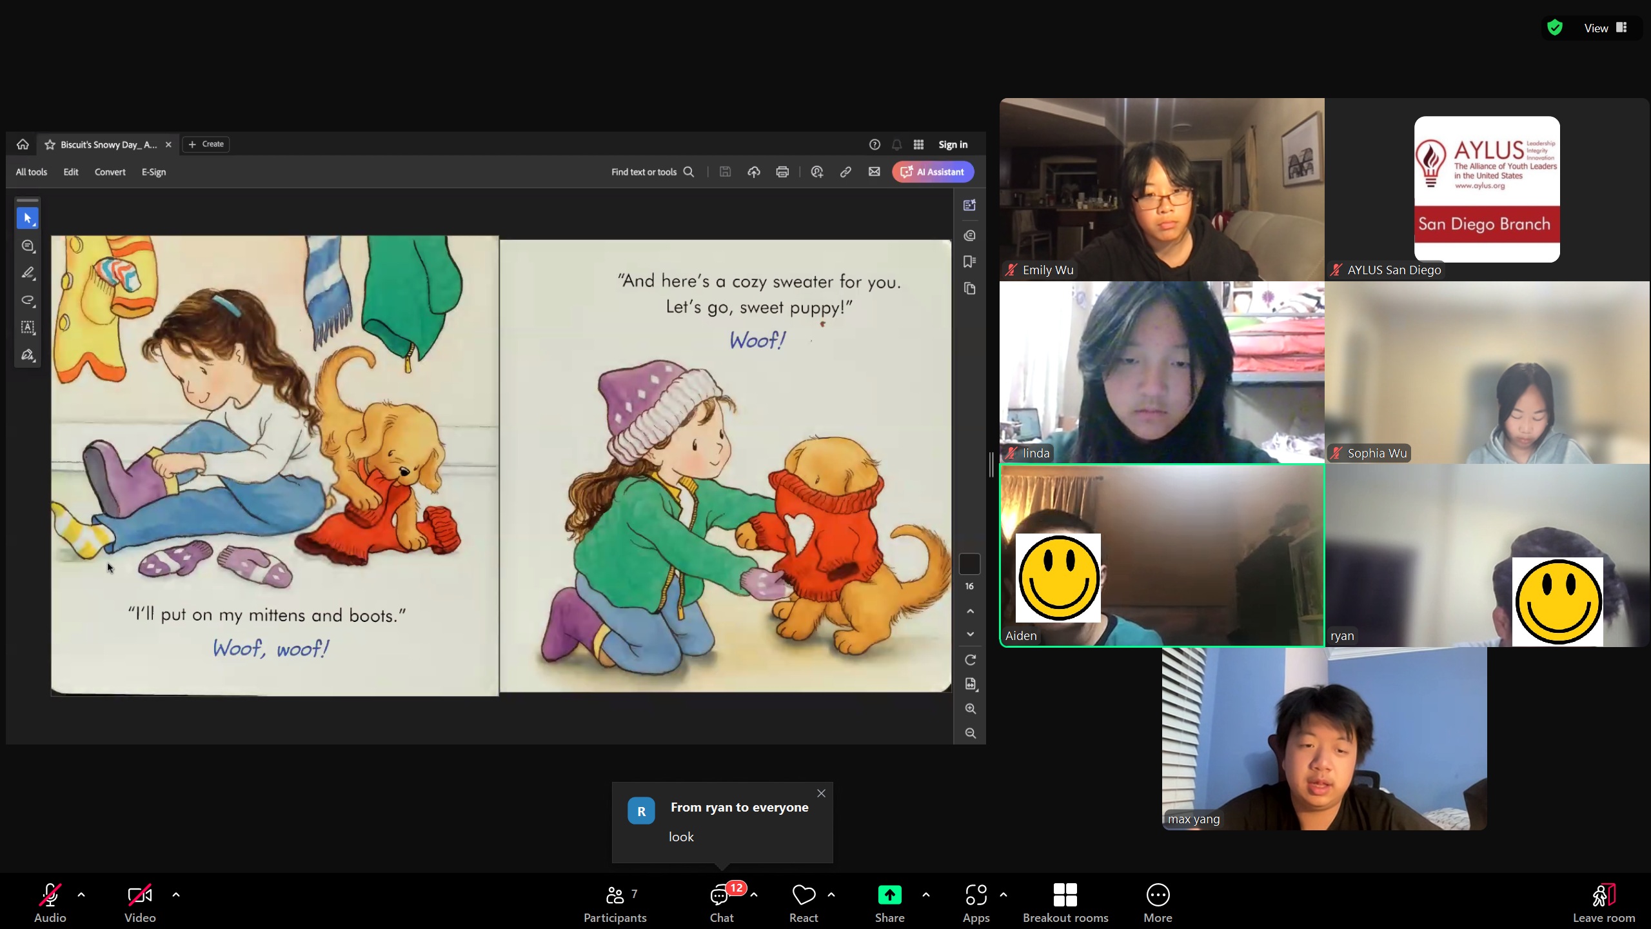
Task: Expand the Chat options arrow
Action: pos(754,895)
